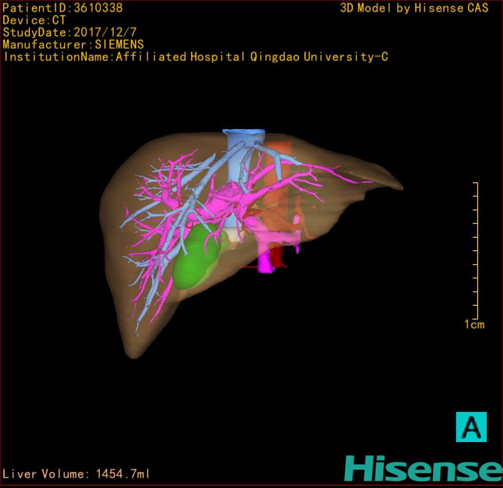Click the 'Liver Volume: 1454.7ml' readout

76,474
